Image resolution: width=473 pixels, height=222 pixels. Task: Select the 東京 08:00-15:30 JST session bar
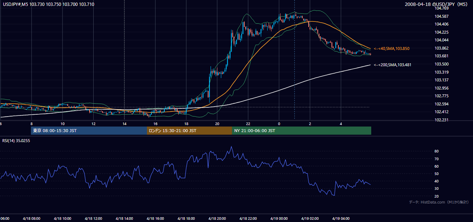click(89, 131)
